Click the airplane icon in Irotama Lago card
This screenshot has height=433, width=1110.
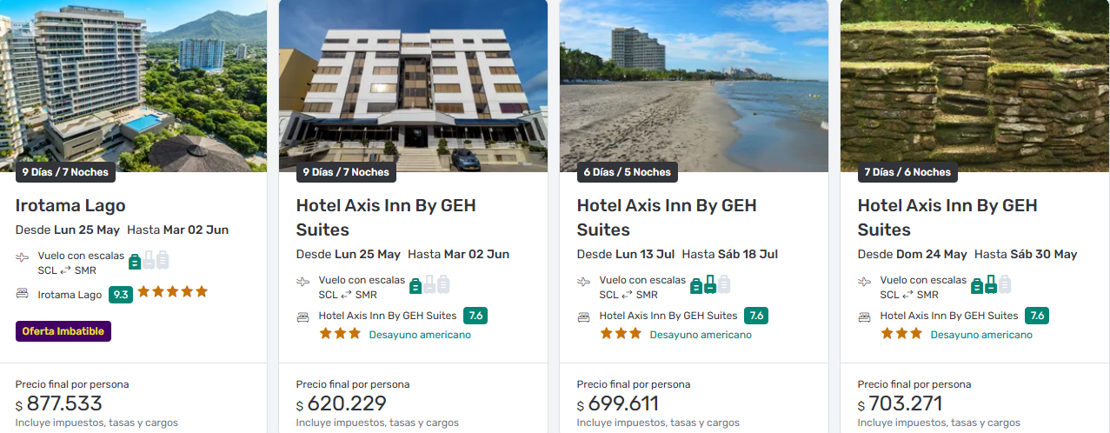pos(23,257)
